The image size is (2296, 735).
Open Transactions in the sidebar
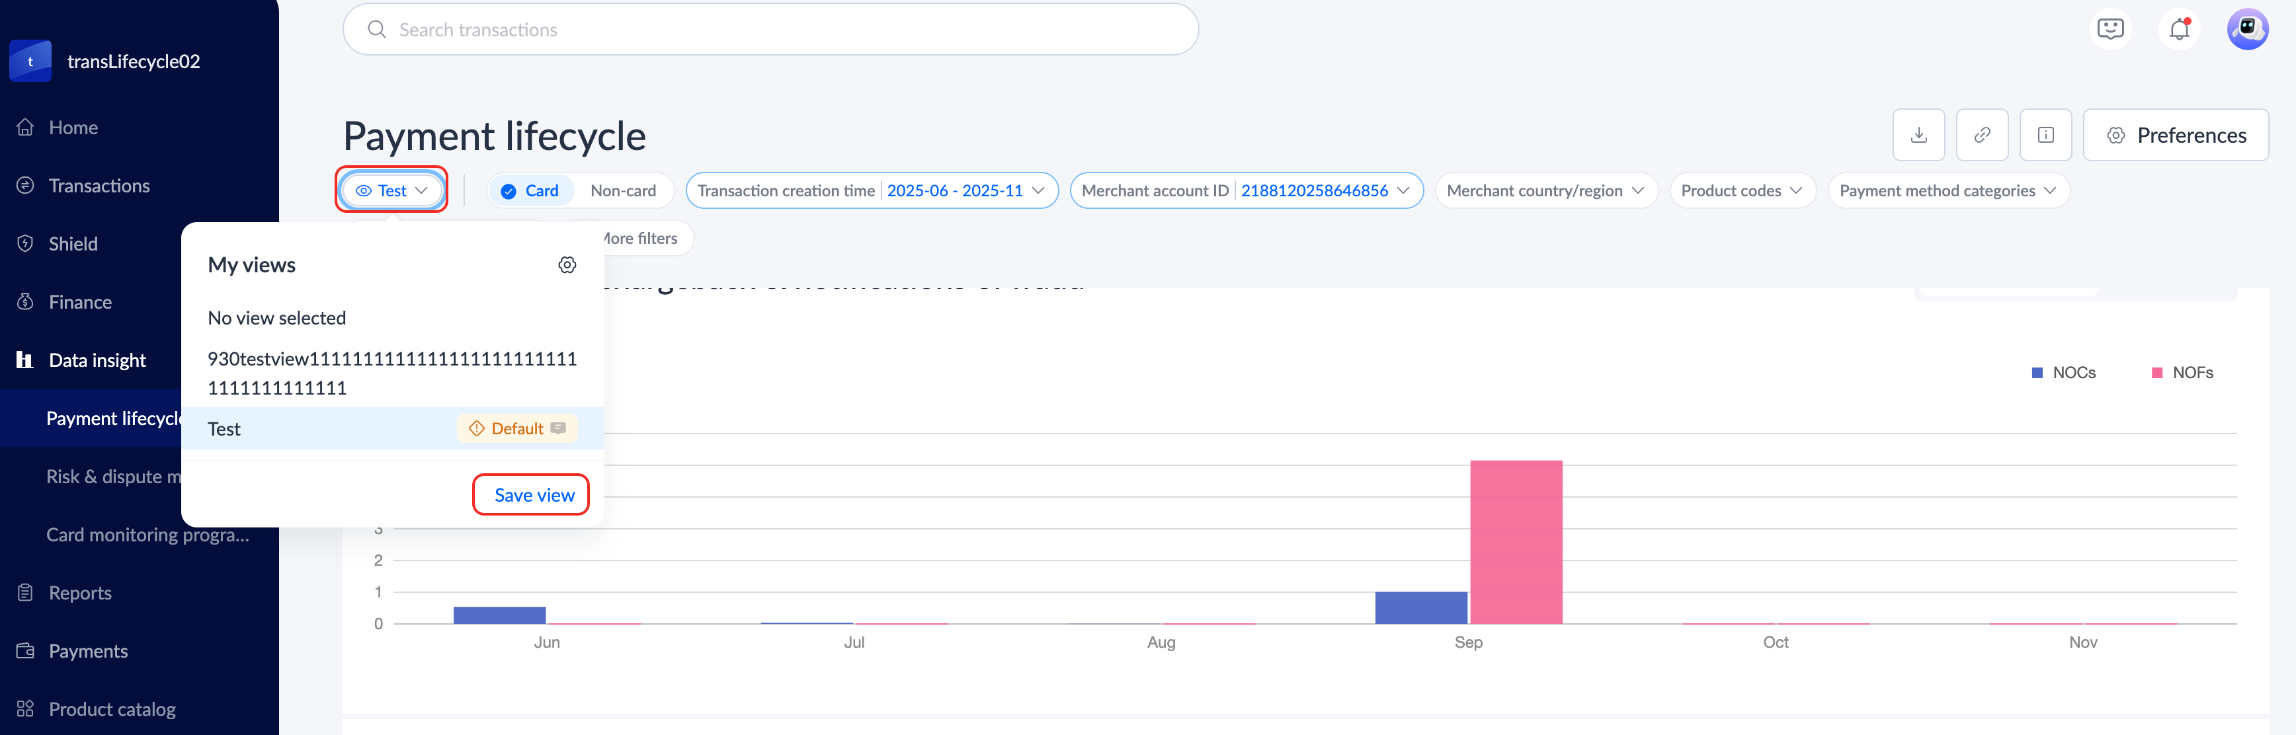pos(98,185)
